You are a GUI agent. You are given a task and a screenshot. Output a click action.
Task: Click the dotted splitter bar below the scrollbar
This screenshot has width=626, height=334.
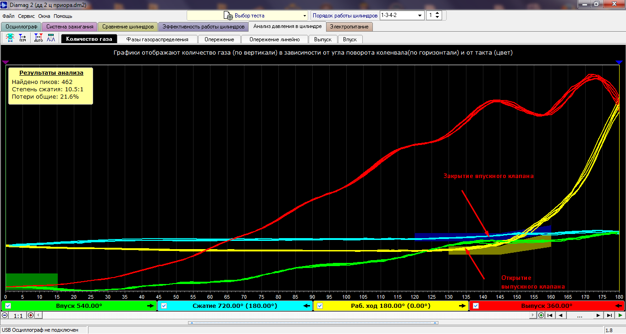point(313,323)
